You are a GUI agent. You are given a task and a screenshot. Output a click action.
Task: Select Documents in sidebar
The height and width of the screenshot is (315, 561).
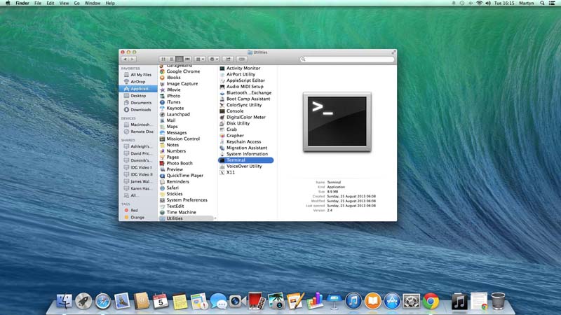click(137, 102)
